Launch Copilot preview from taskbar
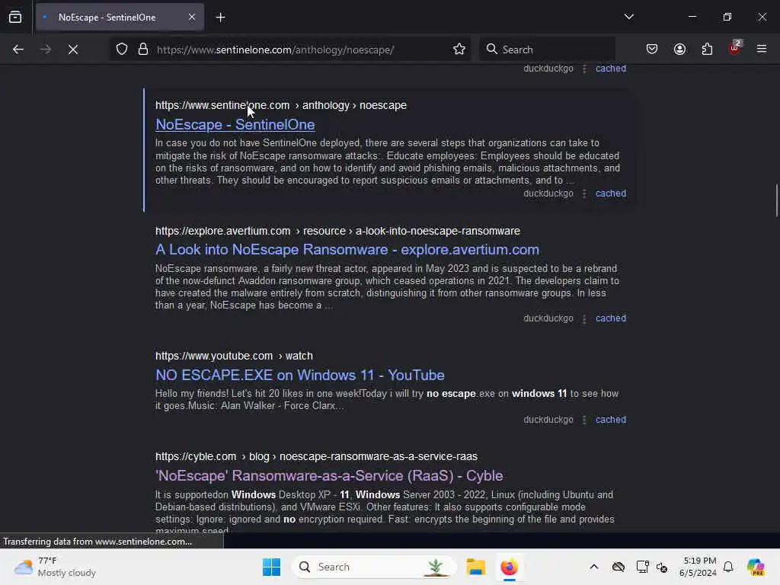 click(x=756, y=567)
